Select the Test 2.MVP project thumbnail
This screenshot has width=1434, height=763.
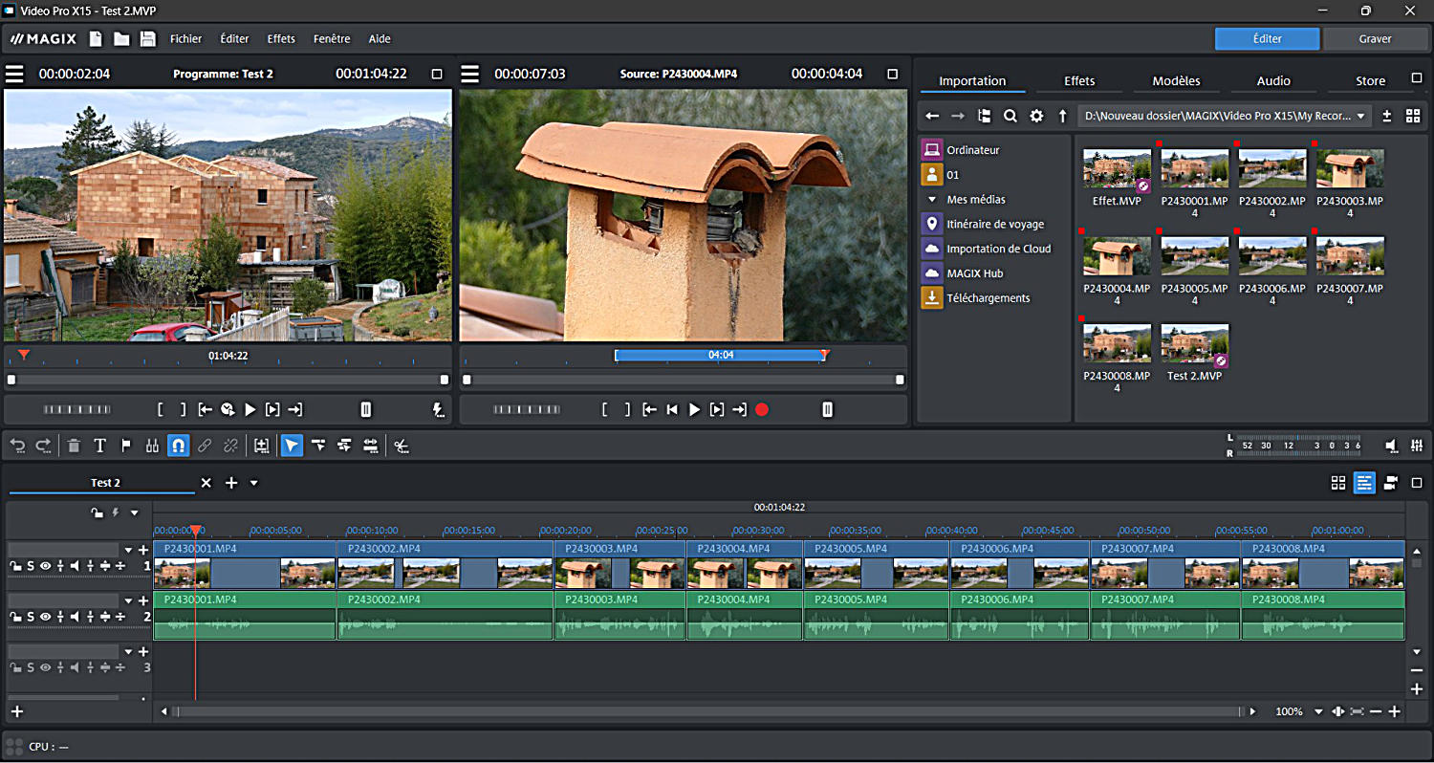(x=1195, y=343)
